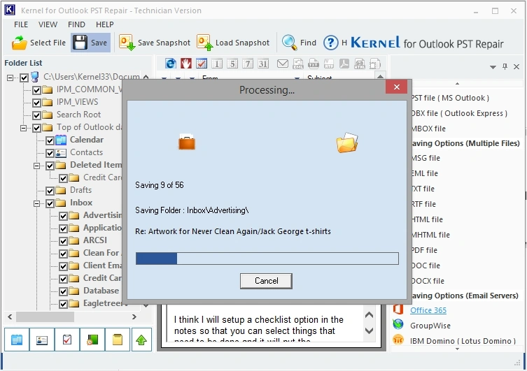
Task: Cancel the saving process
Action: coord(266,281)
